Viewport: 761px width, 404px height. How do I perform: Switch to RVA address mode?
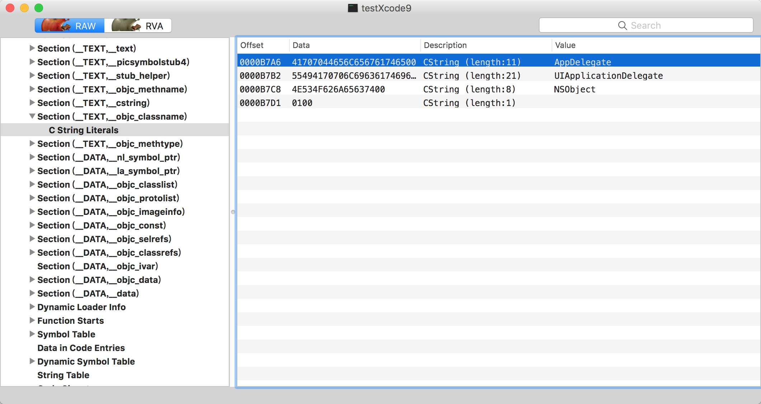pyautogui.click(x=138, y=26)
